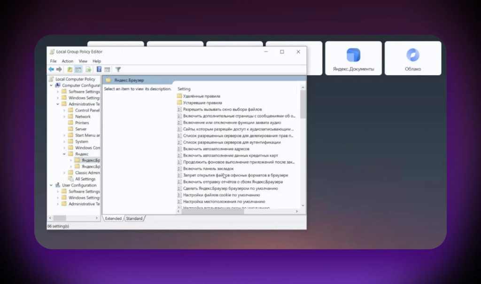The height and width of the screenshot is (284, 481).
Task: Select the Включить панель закладок policy
Action: [208, 168]
